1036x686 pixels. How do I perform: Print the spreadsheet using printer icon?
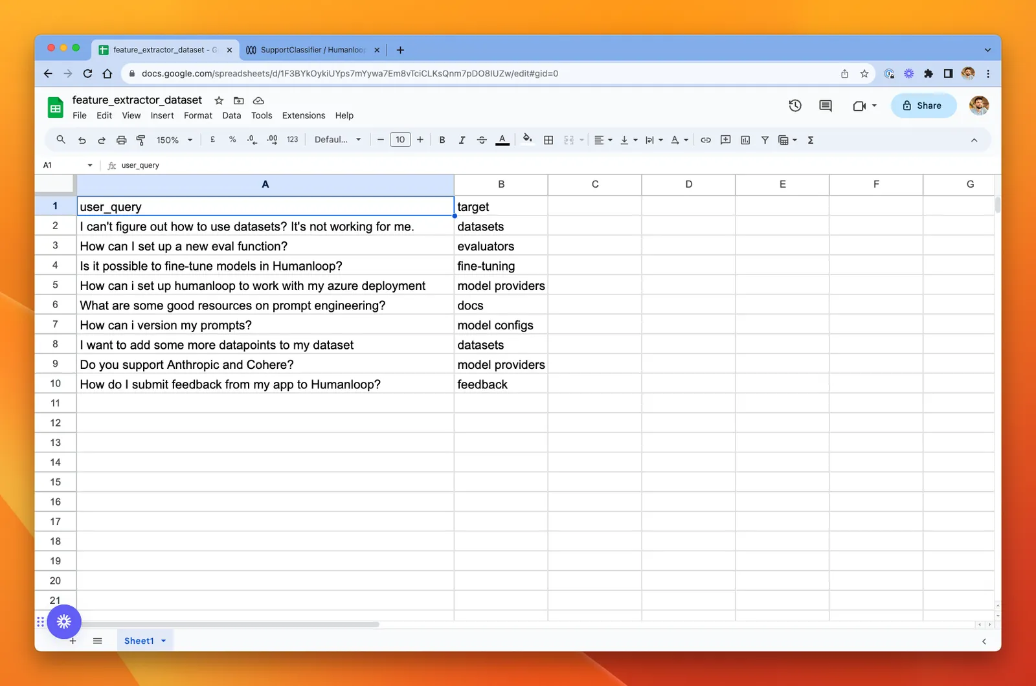tap(121, 140)
